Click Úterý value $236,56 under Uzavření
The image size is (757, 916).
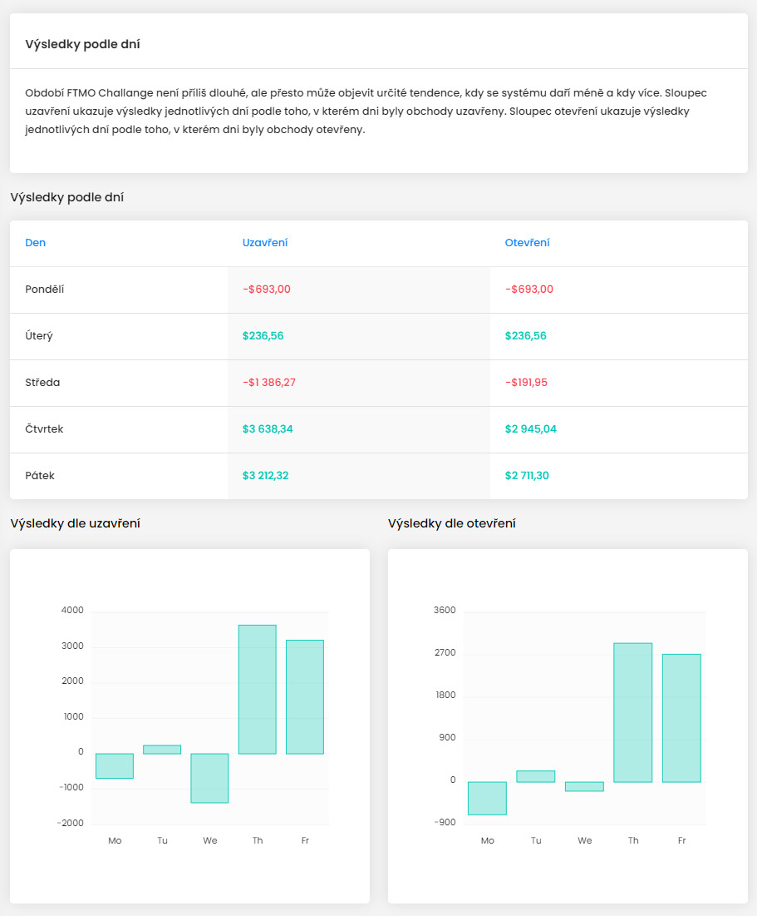263,336
